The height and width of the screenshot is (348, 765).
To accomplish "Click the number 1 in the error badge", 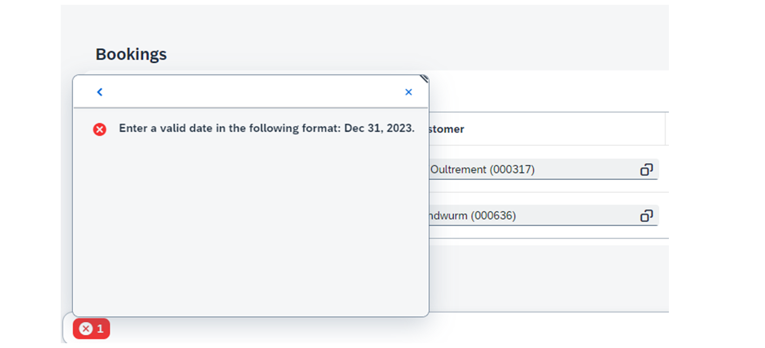I will [100, 329].
